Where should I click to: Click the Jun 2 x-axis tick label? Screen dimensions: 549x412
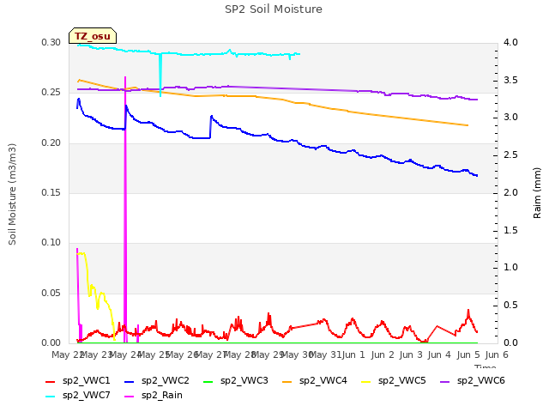(x=383, y=354)
